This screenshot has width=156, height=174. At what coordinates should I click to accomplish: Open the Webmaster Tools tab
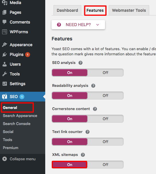coord(129,10)
